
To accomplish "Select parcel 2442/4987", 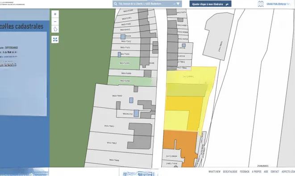I will tap(182, 25).
